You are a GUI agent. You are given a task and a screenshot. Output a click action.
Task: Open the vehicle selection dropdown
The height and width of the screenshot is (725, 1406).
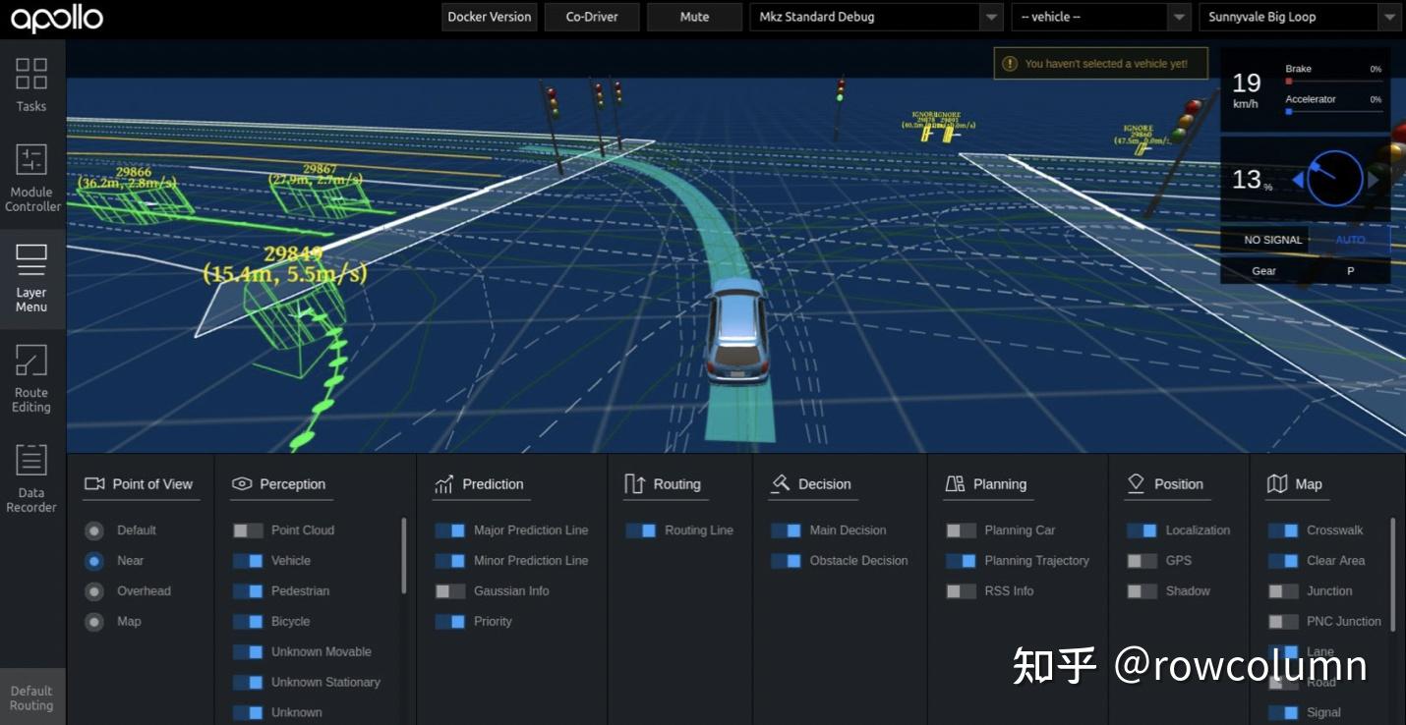point(1101,17)
